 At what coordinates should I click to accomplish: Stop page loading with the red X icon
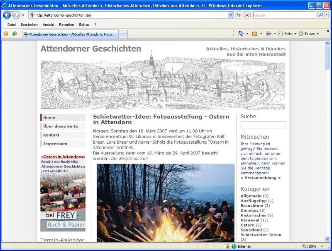(x=247, y=15)
